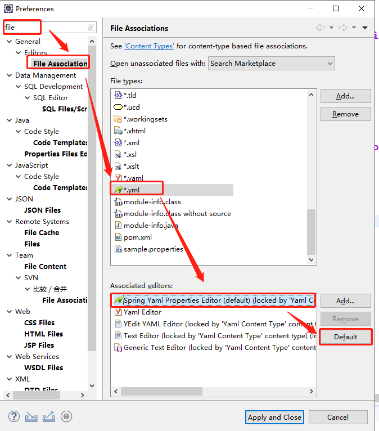Select the *.xml file type icon

[118, 143]
